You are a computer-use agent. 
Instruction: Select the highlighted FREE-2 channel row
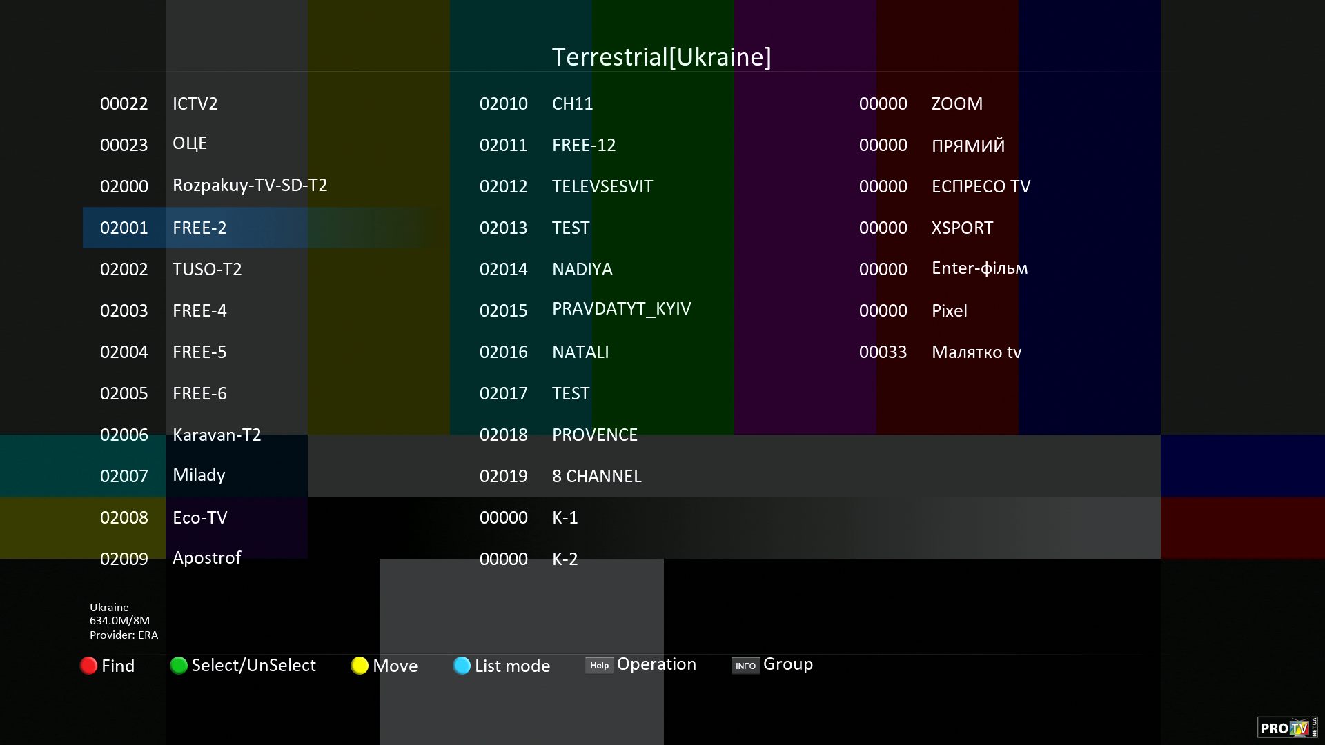(199, 228)
